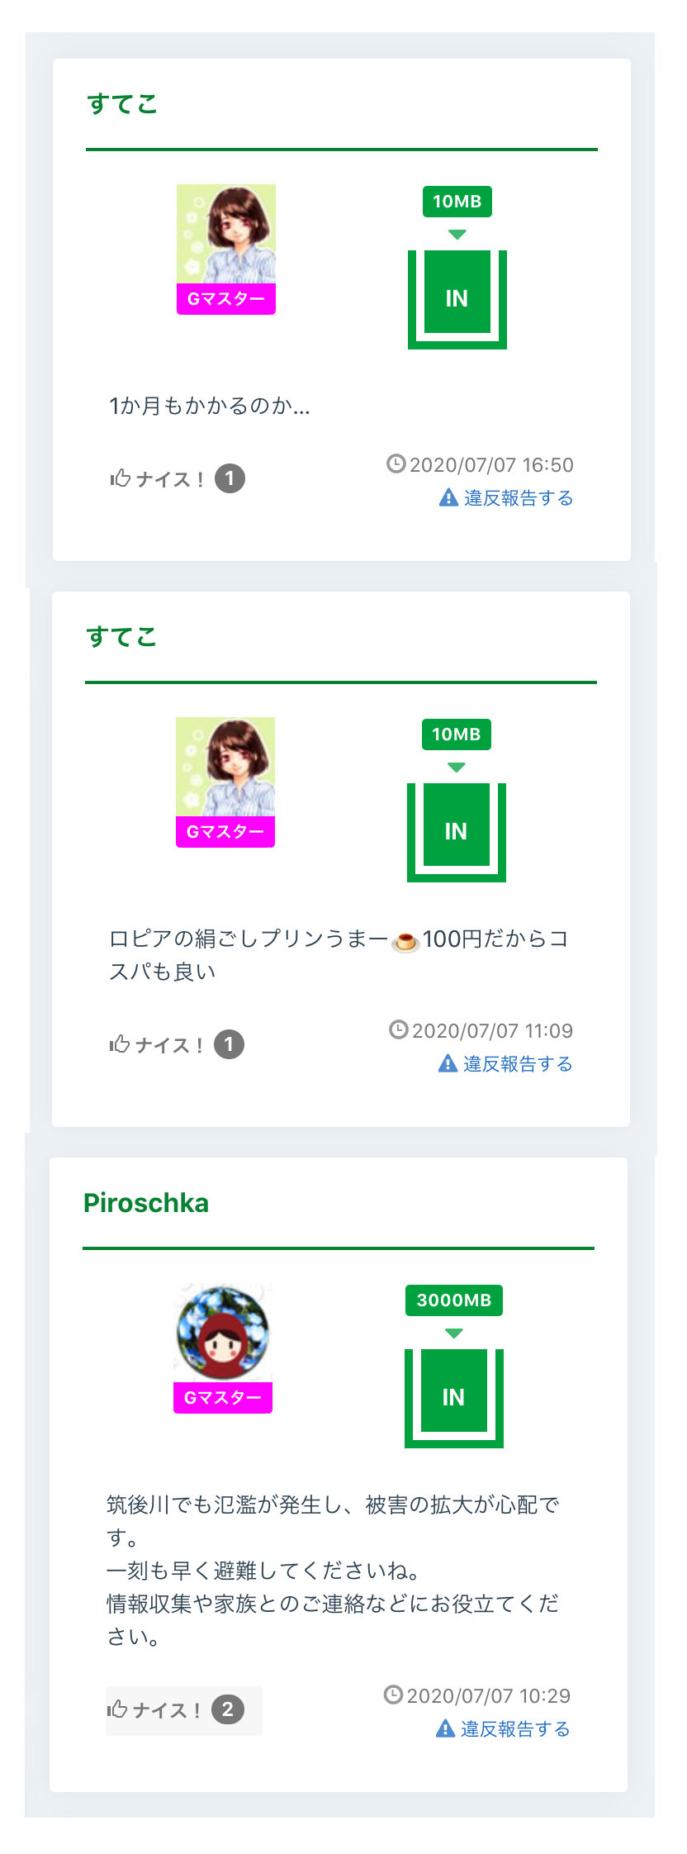The image size is (687, 1854).
Task: Click the 3000MB badge
Action: point(453,1300)
